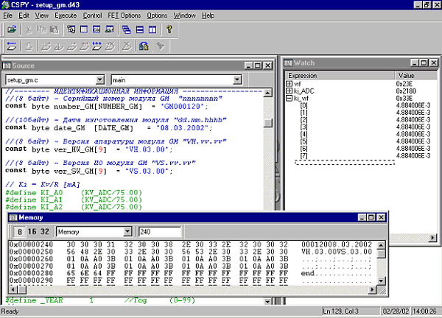Click the Watch window title icon
Image resolution: width=442 pixels, height=318 pixels.
pos(288,63)
